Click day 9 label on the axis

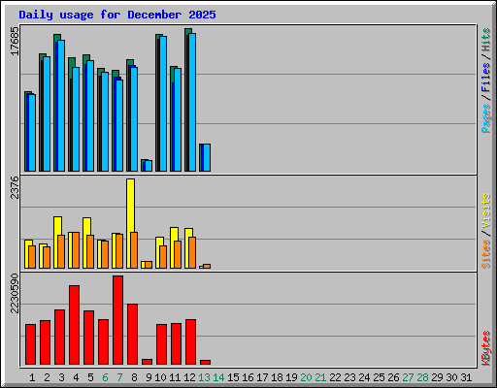149,377
